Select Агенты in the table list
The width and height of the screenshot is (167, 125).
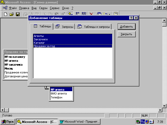point(73,36)
